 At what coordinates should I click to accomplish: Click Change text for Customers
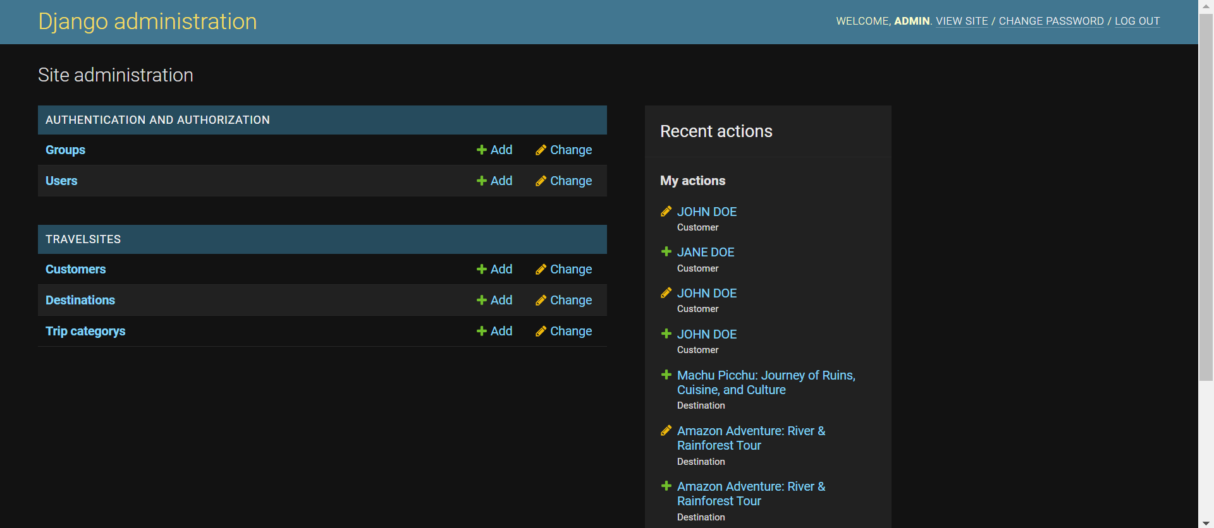click(x=571, y=269)
